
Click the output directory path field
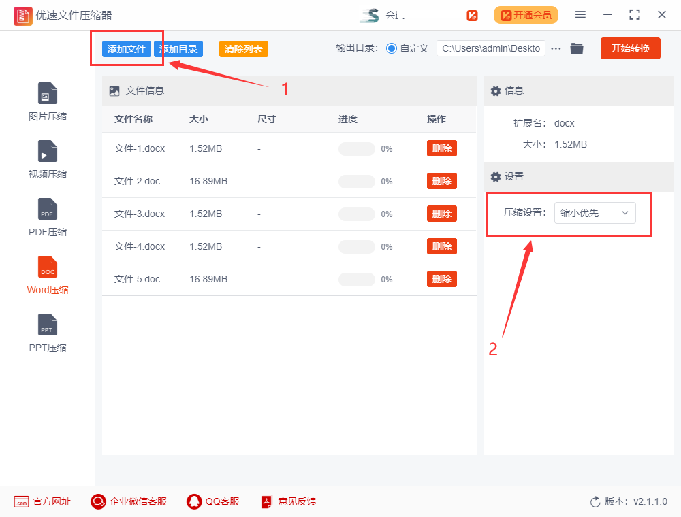coord(491,48)
